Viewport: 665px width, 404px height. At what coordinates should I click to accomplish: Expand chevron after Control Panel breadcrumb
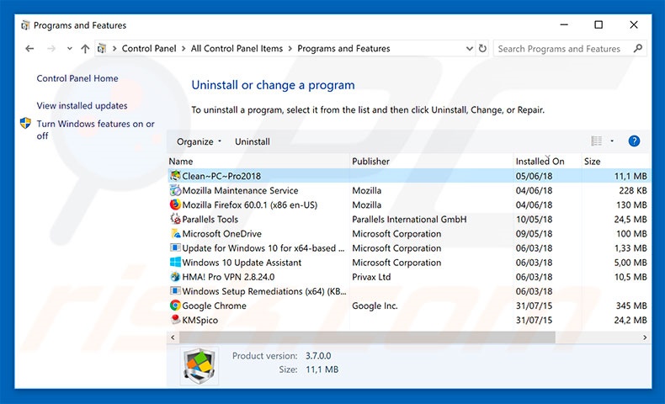pyautogui.click(x=184, y=49)
